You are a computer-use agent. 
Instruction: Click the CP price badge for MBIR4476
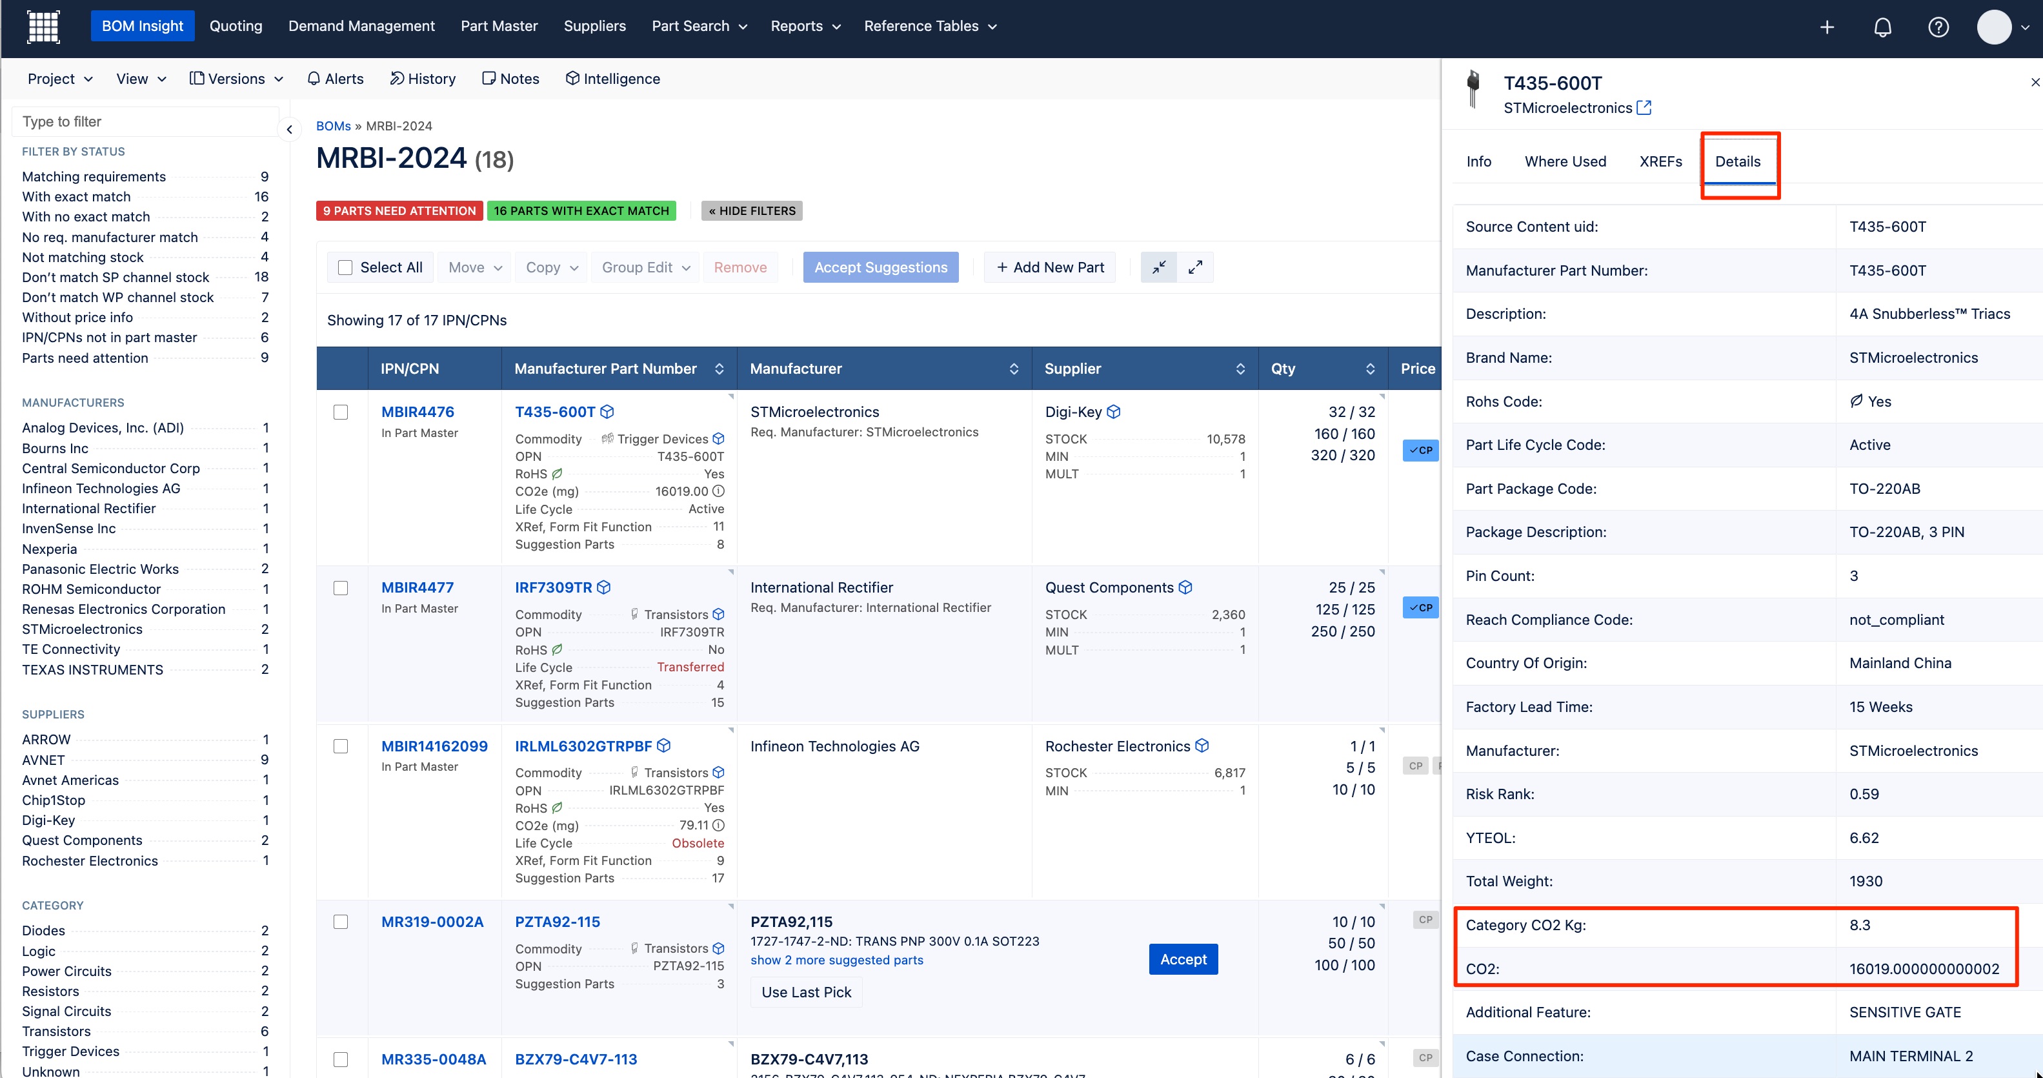pyautogui.click(x=1420, y=450)
